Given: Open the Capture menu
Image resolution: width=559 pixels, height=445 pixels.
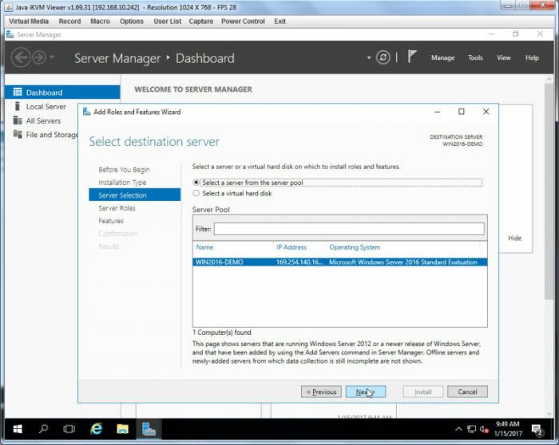Looking at the screenshot, I should (x=201, y=22).
